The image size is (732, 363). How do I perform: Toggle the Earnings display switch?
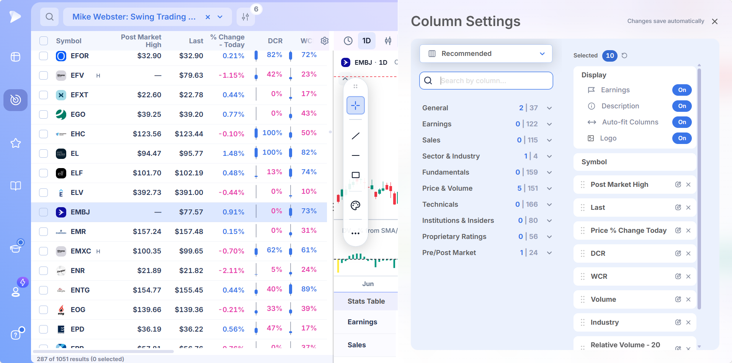pos(682,90)
